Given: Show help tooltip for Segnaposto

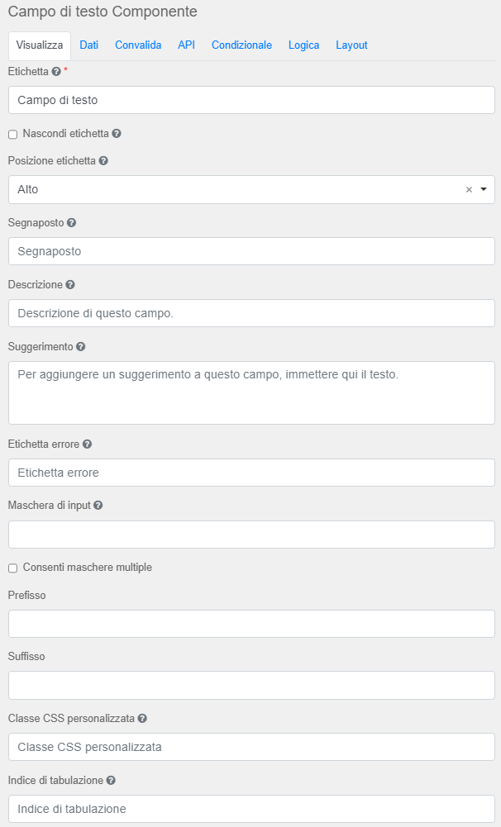Looking at the screenshot, I should tap(72, 223).
